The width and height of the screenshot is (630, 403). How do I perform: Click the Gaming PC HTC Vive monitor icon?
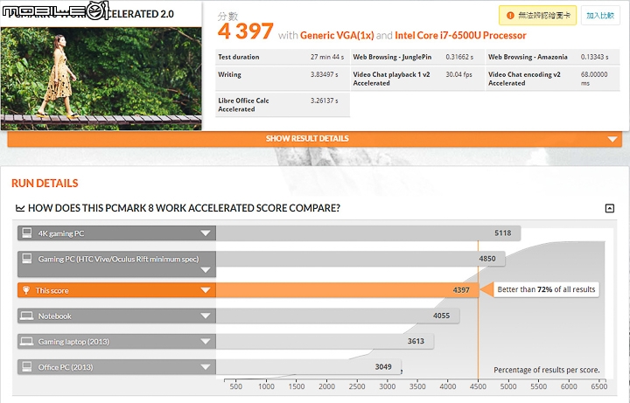(27, 259)
